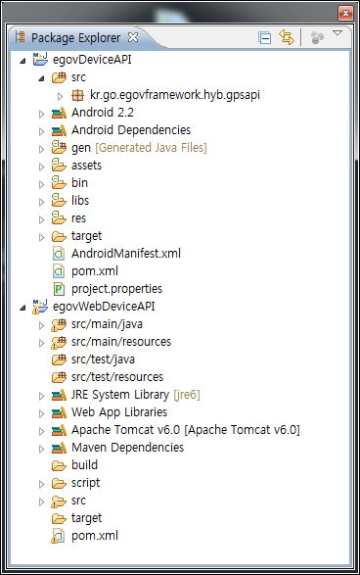360x575 pixels.
Task: Expand Android Dependencies node
Action: (41, 131)
